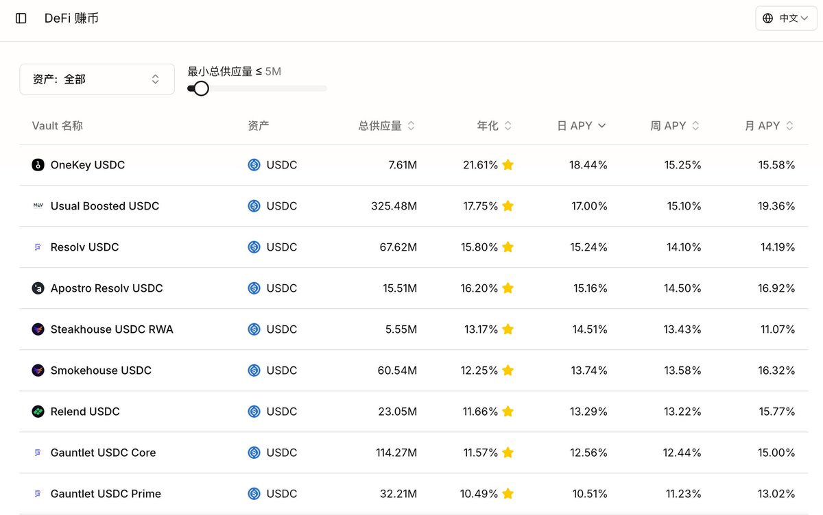Viewport: 823px width, 515px height.
Task: Open the Usual Boosted USDC vault
Action: click(x=105, y=206)
